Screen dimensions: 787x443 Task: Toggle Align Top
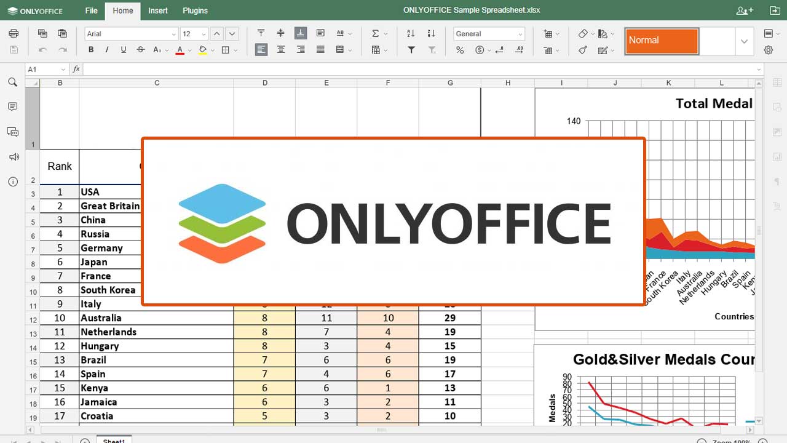pyautogui.click(x=261, y=34)
